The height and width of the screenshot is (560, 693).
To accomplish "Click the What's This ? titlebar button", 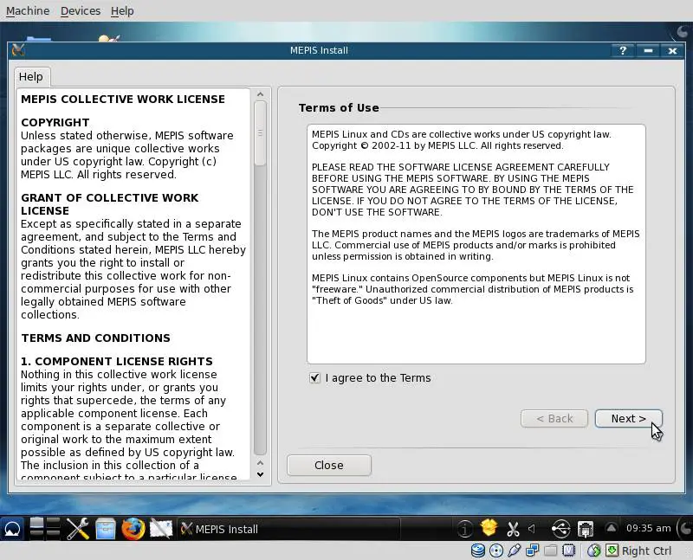I will pos(623,50).
